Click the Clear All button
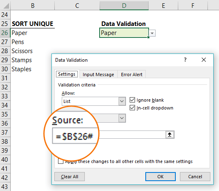 click(x=70, y=177)
